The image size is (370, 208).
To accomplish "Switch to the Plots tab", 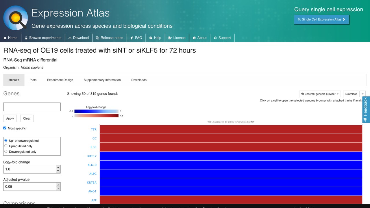I will (33, 80).
